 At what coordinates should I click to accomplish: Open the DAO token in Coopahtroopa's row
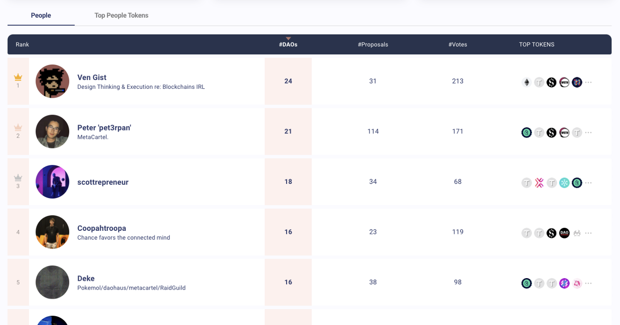pyautogui.click(x=564, y=233)
